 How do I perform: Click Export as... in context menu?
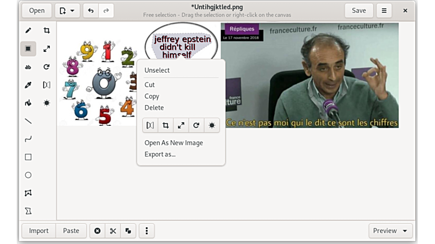[160, 154]
